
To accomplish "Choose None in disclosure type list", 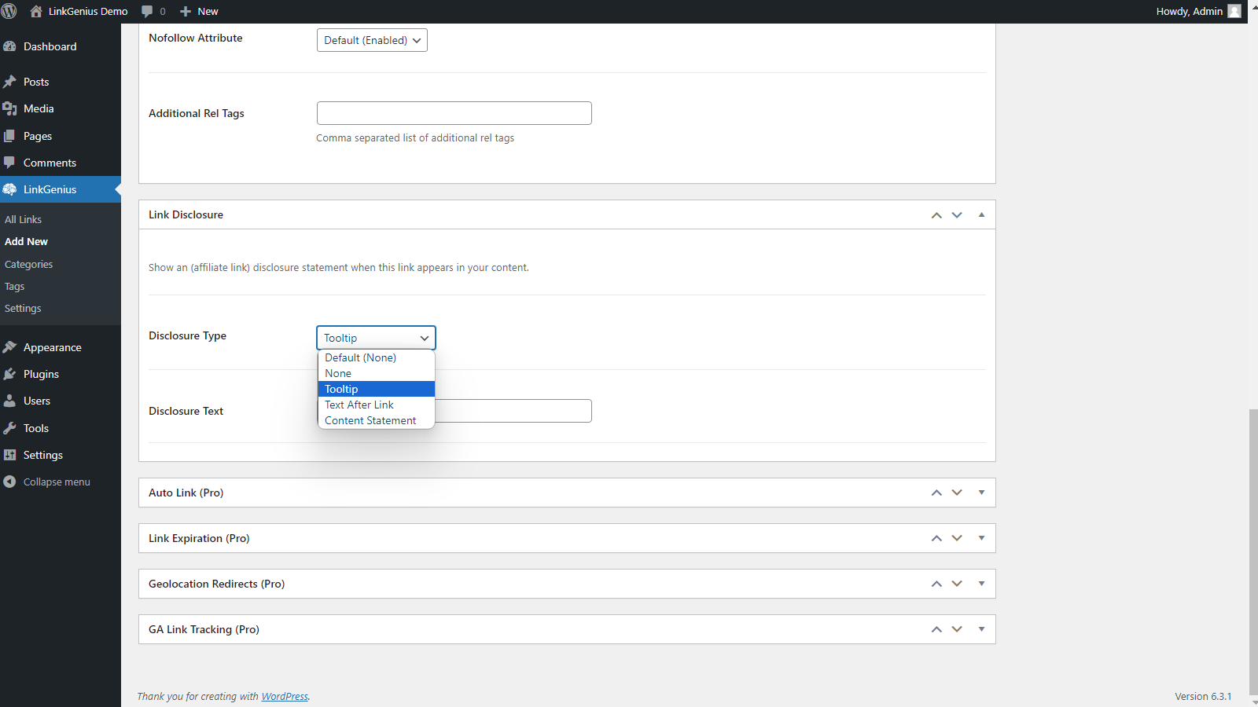I will [x=376, y=373].
